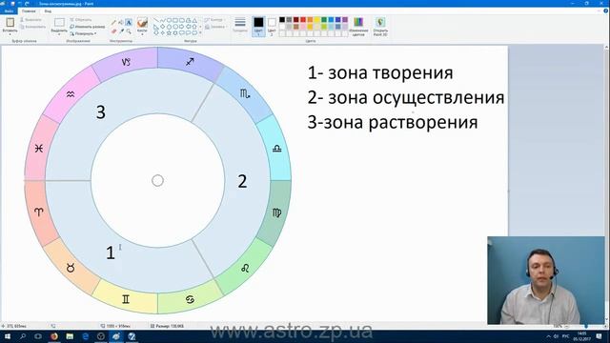Open the Edit colors dialog
Screen dimensions: 610x343
coord(358,27)
